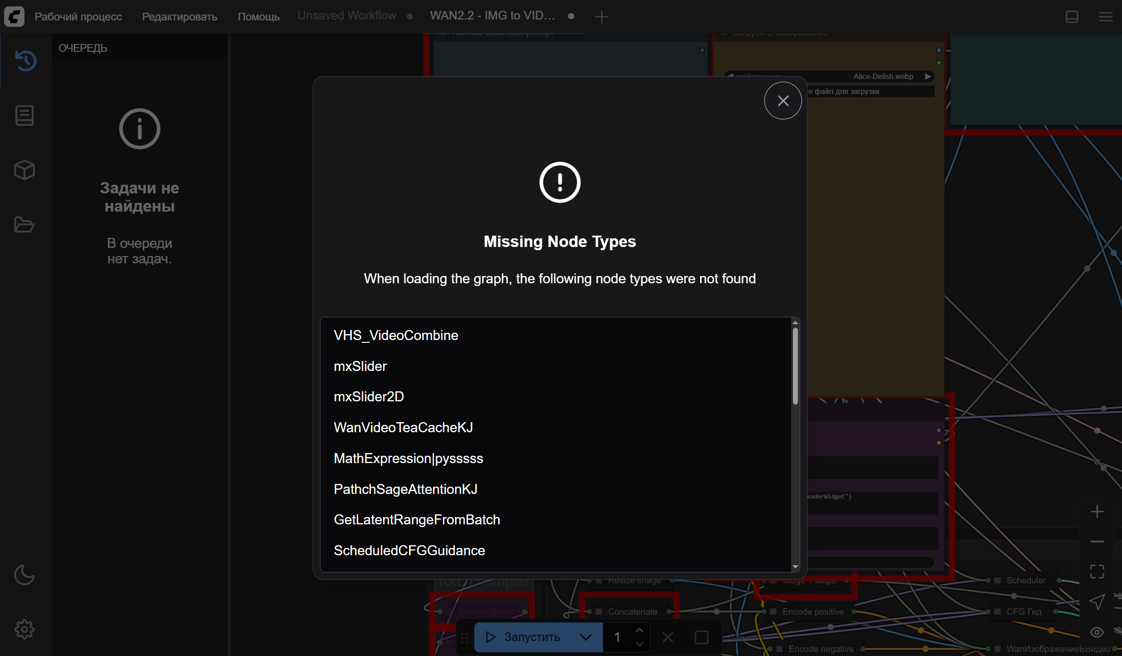Toggle bottom panel icon in top bar
1122x656 pixels.
pyautogui.click(x=1072, y=17)
